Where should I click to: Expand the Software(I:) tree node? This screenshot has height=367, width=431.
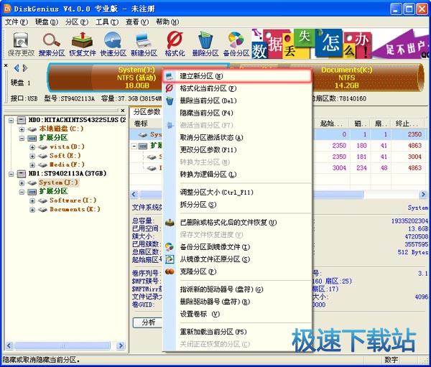click(x=32, y=200)
